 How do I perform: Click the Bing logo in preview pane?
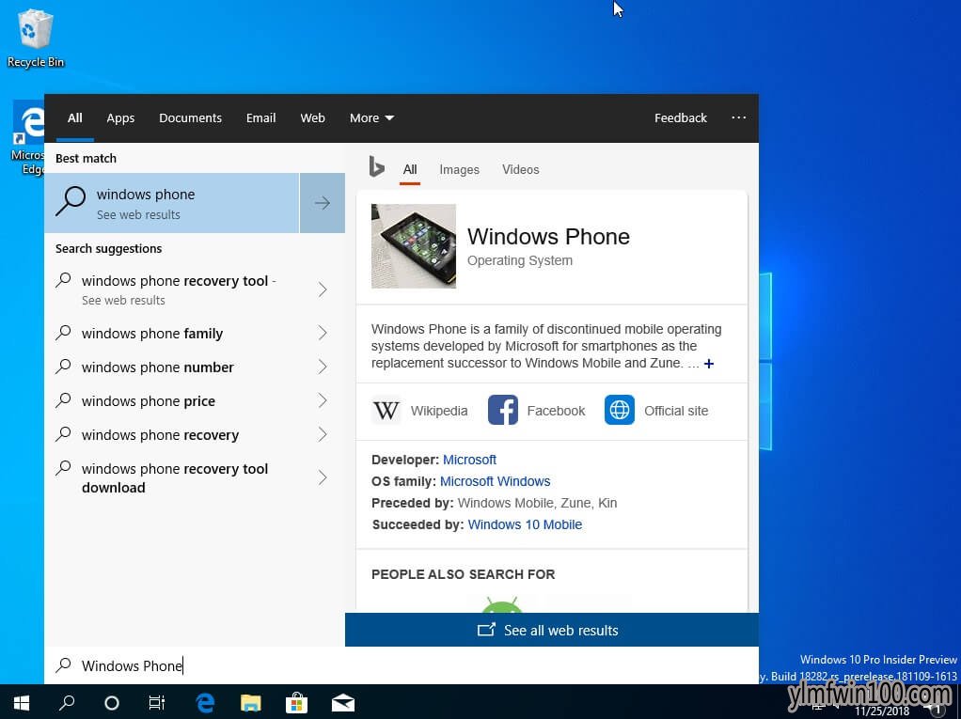376,166
